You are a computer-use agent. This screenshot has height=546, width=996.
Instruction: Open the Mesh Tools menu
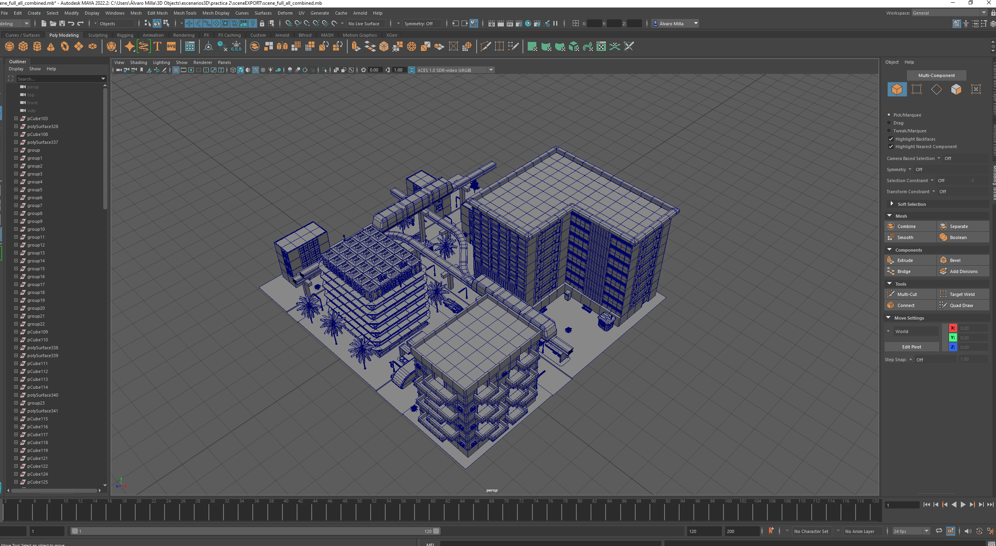click(185, 13)
